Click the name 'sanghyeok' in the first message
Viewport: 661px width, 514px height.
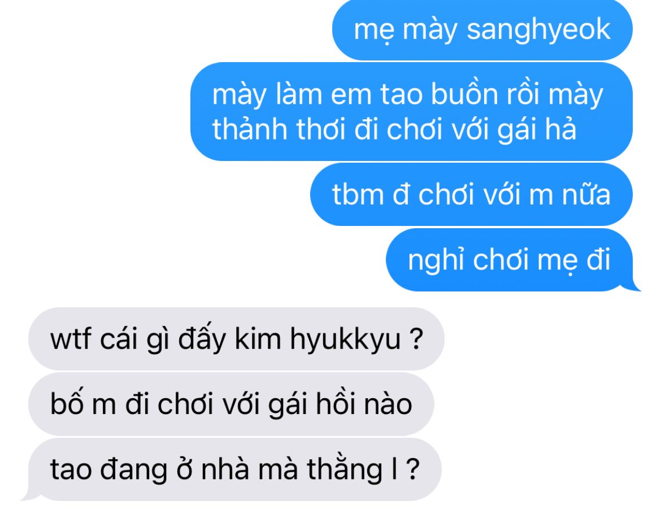click(539, 31)
